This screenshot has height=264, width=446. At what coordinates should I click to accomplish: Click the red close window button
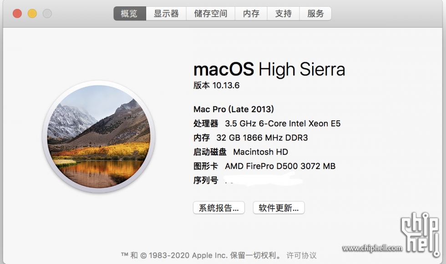tap(17, 13)
